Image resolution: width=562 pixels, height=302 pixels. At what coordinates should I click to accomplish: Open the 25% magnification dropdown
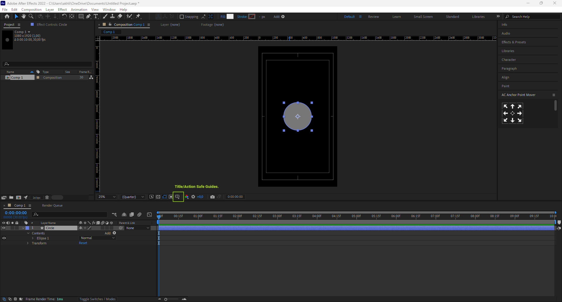point(107,197)
